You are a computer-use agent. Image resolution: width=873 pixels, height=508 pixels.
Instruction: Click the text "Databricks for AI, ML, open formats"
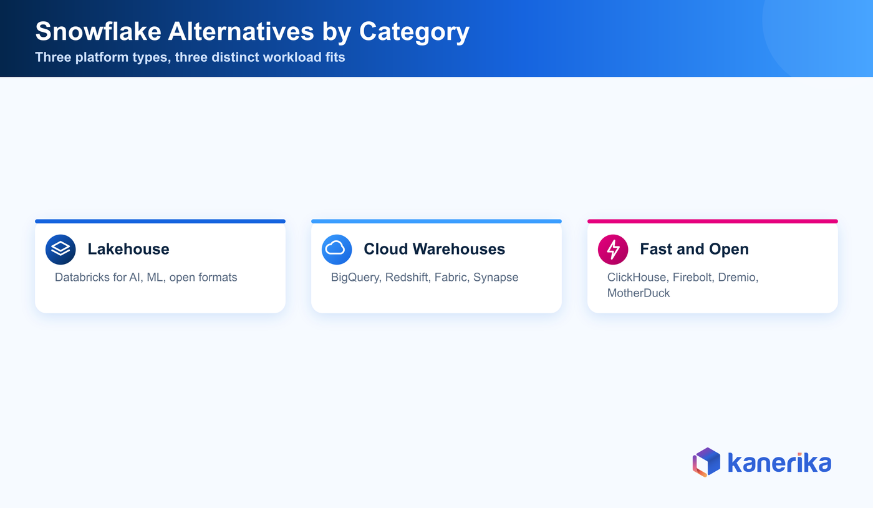pos(146,277)
